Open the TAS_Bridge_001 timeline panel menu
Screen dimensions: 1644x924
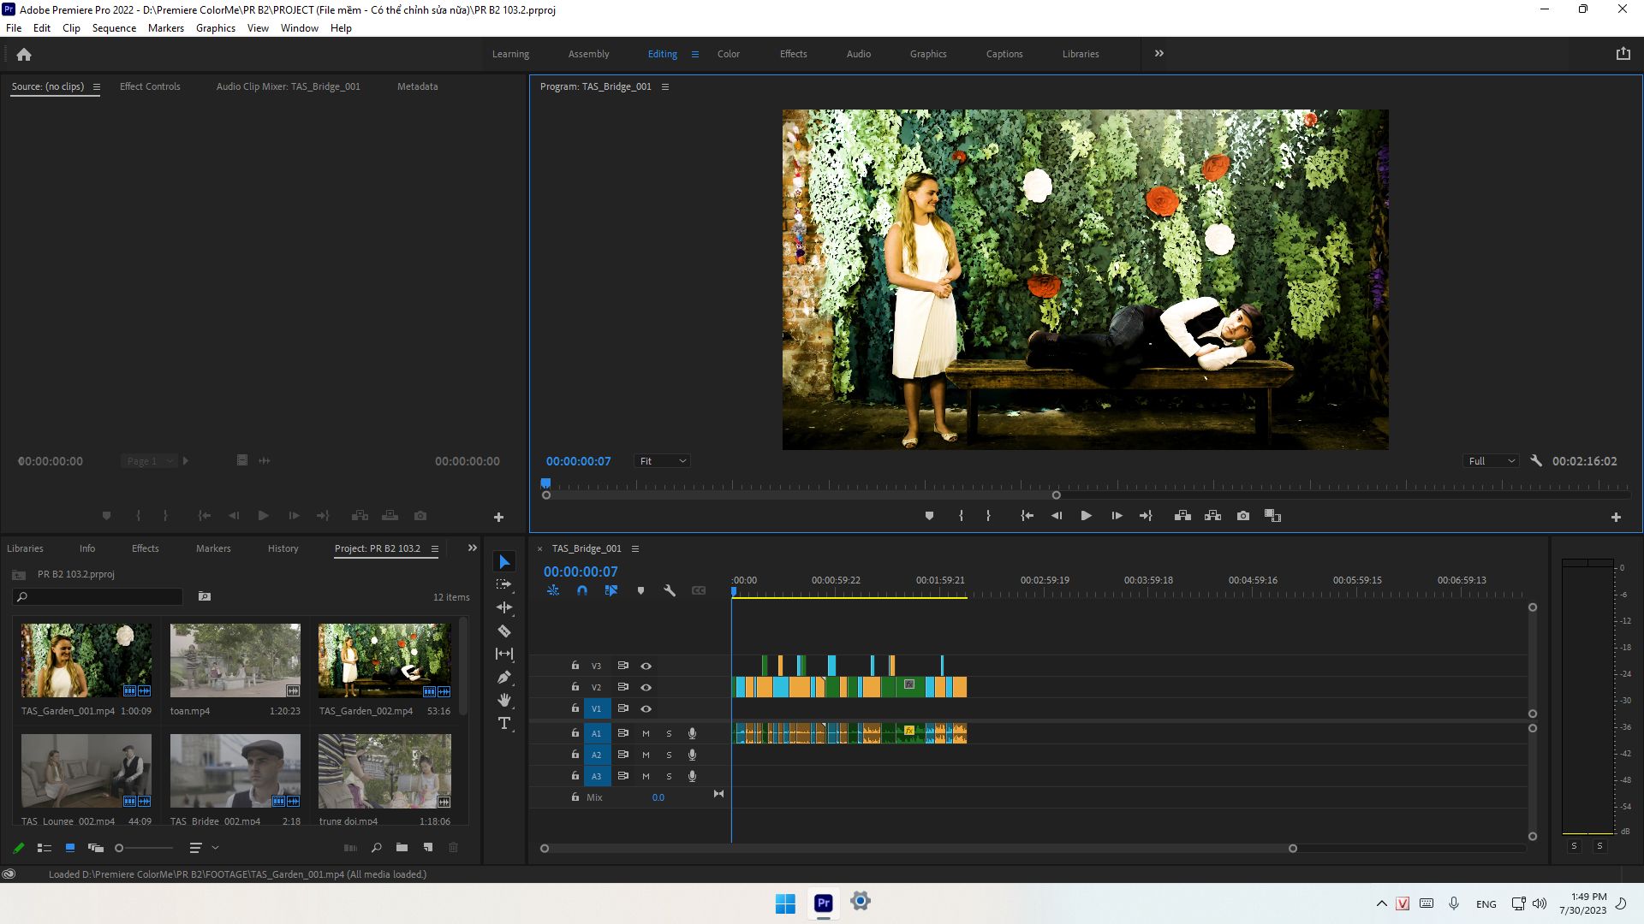(x=635, y=548)
